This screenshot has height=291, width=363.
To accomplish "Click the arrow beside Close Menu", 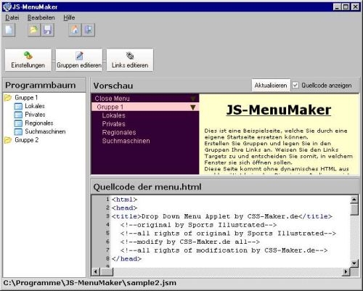I will 193,99.
